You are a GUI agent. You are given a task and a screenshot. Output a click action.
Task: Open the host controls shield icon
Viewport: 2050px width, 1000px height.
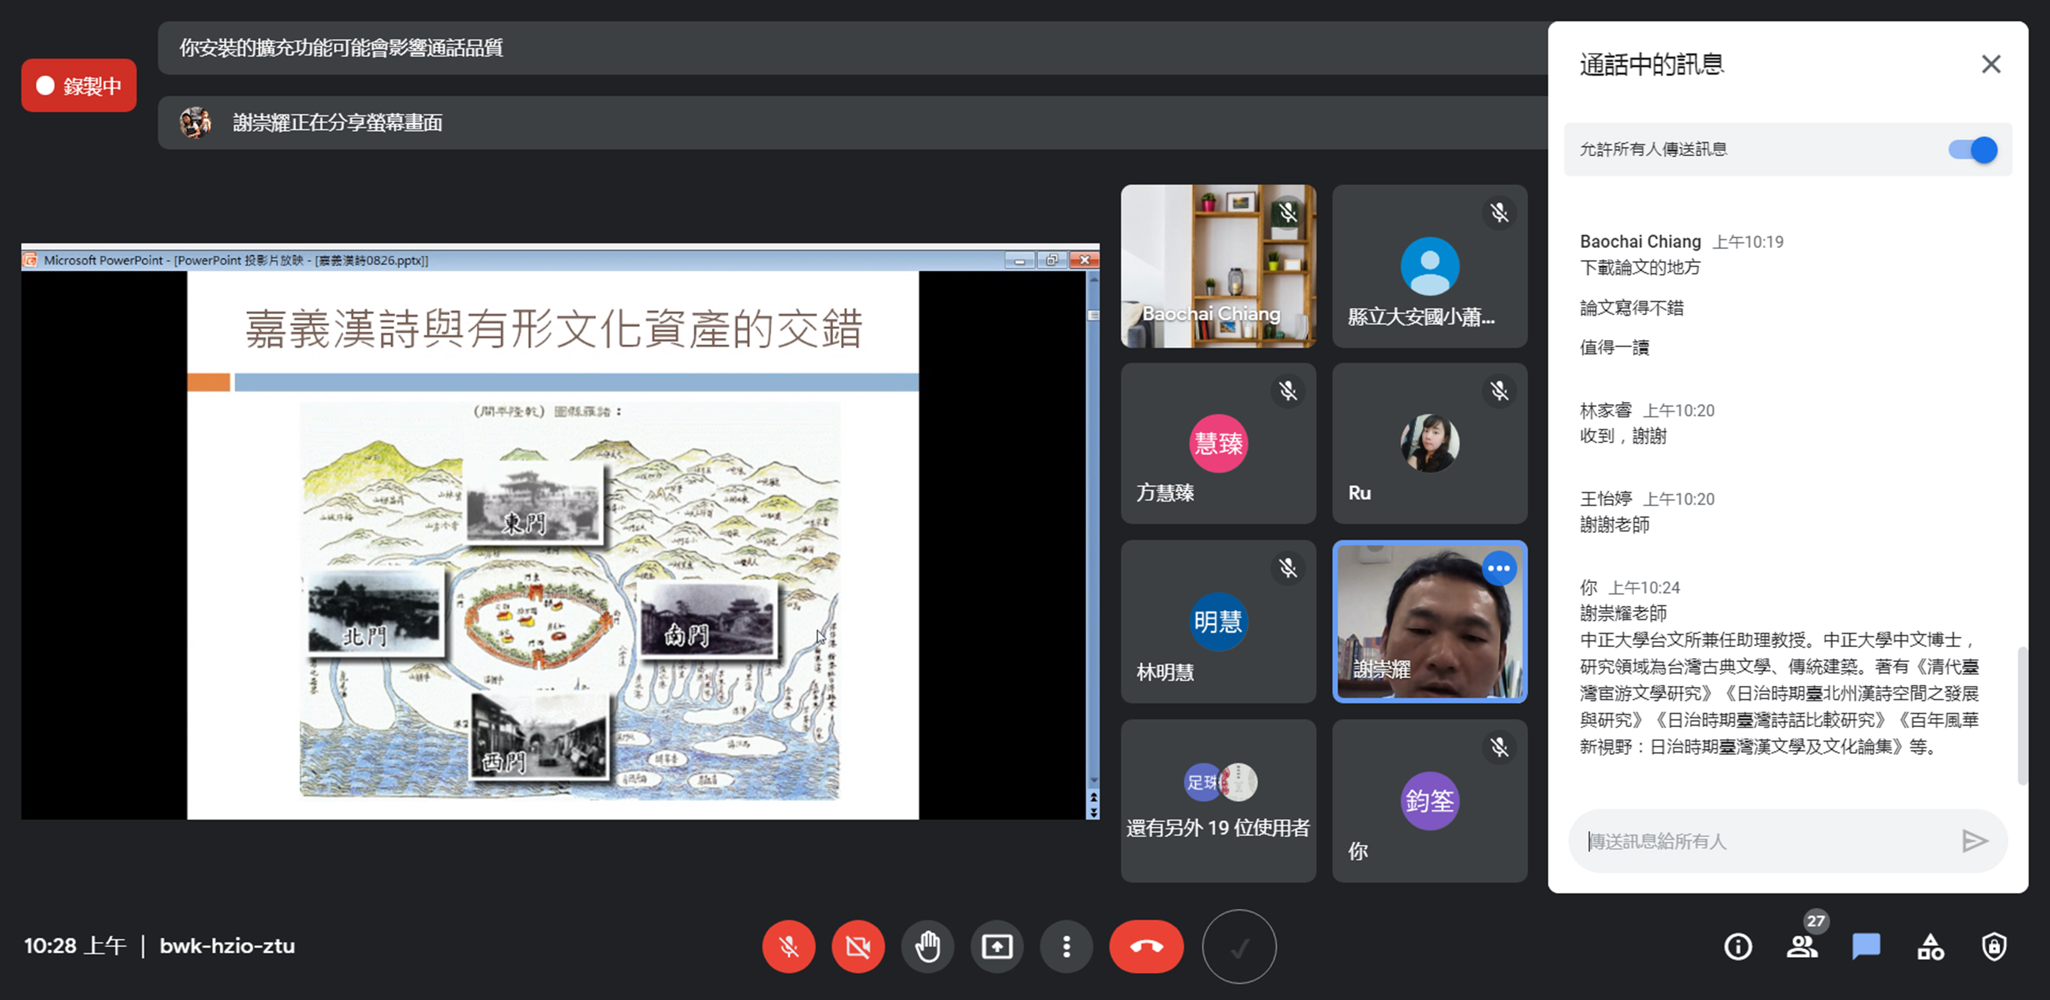point(1993,946)
